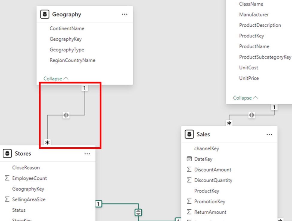Collapse the product table in the top right

coord(245,98)
